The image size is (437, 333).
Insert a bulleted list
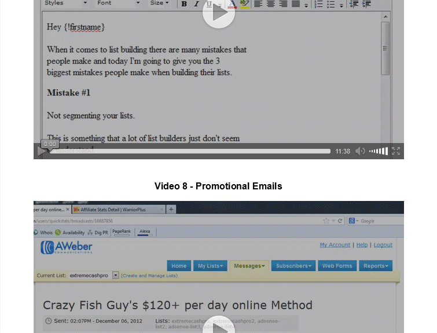330,4
